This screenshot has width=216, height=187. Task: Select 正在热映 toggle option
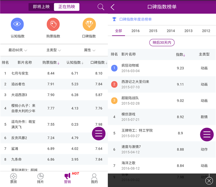67,7
